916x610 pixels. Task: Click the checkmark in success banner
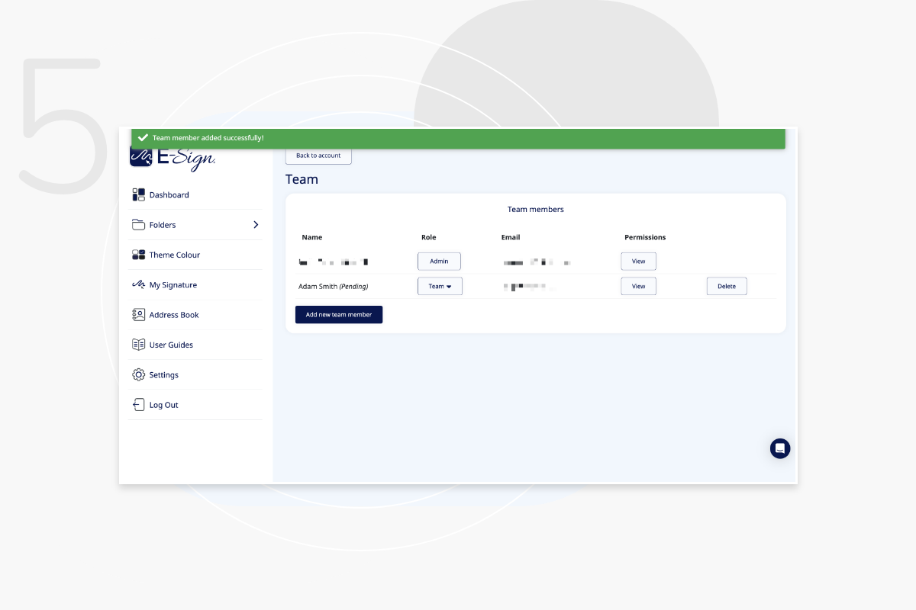coord(142,138)
